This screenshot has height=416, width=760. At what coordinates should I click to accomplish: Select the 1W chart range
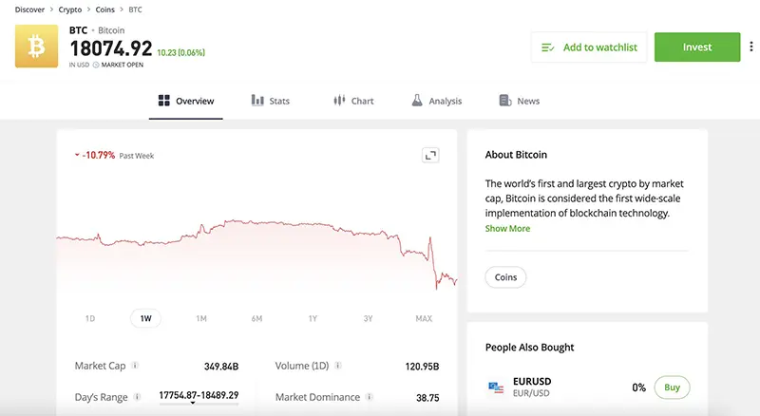pos(145,318)
